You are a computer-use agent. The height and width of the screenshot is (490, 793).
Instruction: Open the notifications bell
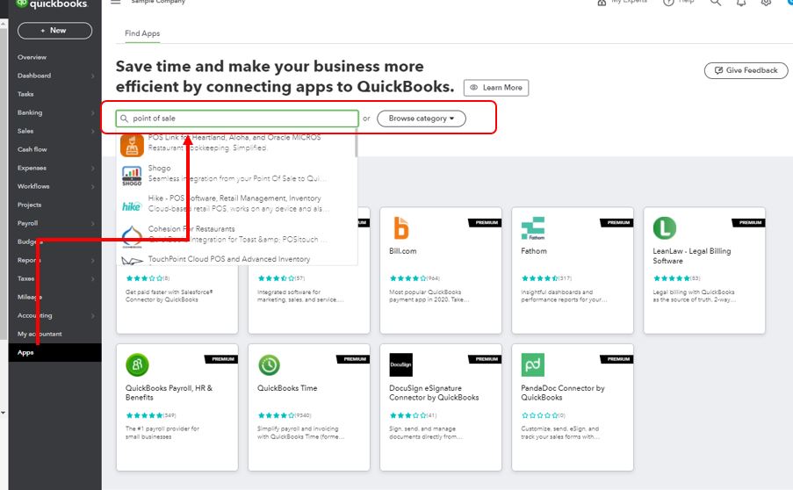click(741, 4)
